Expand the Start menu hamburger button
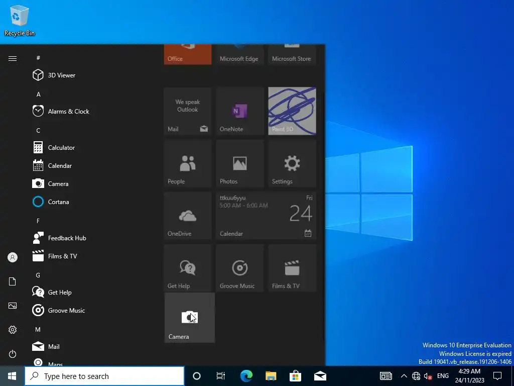Viewport: 514px width, 386px height. (x=13, y=58)
